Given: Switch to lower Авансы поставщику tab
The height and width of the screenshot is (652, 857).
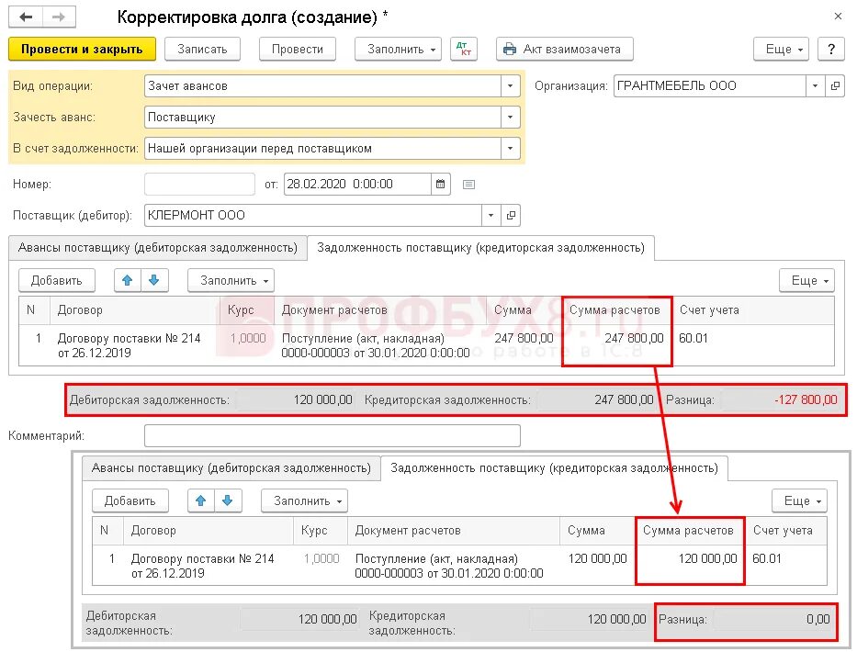Looking at the screenshot, I should [x=231, y=468].
